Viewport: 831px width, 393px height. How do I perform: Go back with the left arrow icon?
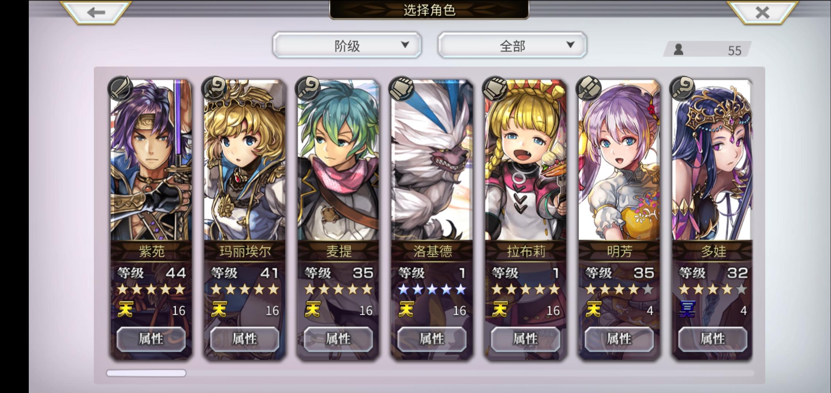coord(96,12)
